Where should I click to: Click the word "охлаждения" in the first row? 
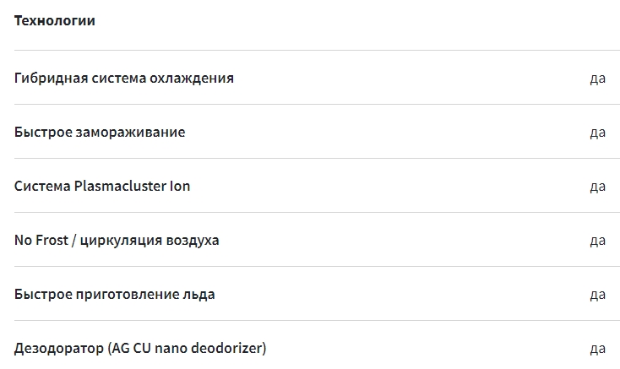192,78
